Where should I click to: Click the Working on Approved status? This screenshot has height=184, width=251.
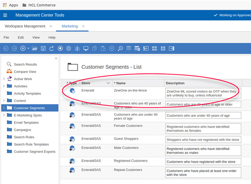[x=232, y=15]
